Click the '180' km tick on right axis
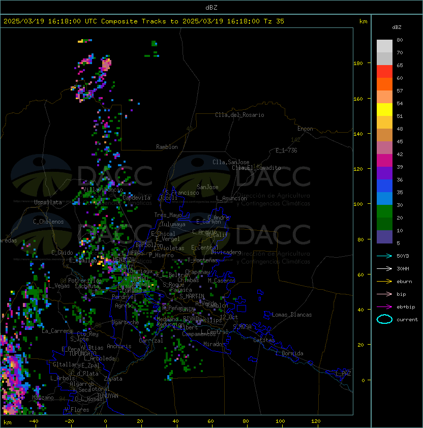This screenshot has width=423, height=428. (x=358, y=64)
